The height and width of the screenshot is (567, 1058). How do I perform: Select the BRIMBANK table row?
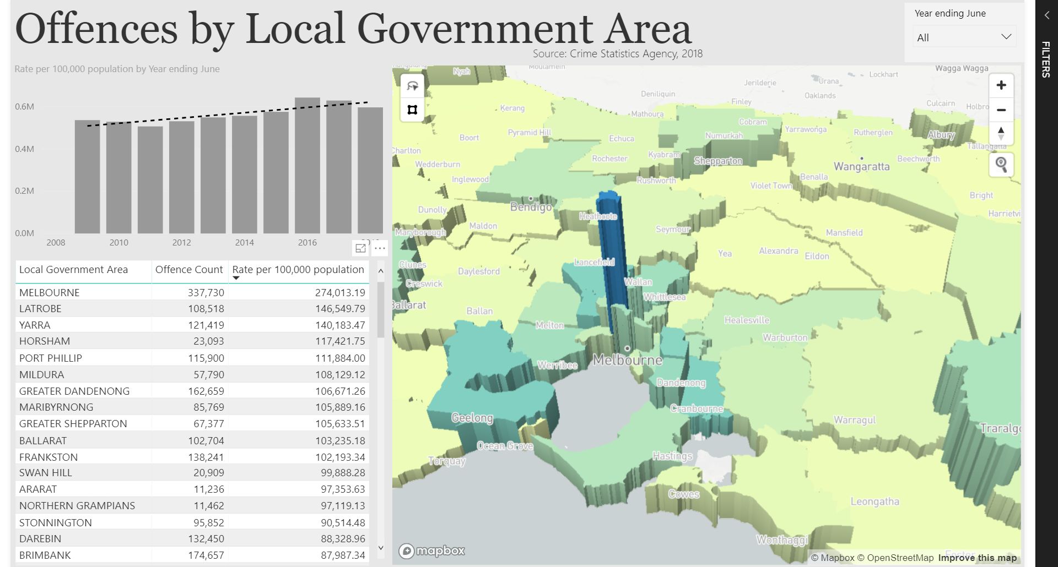click(x=192, y=555)
